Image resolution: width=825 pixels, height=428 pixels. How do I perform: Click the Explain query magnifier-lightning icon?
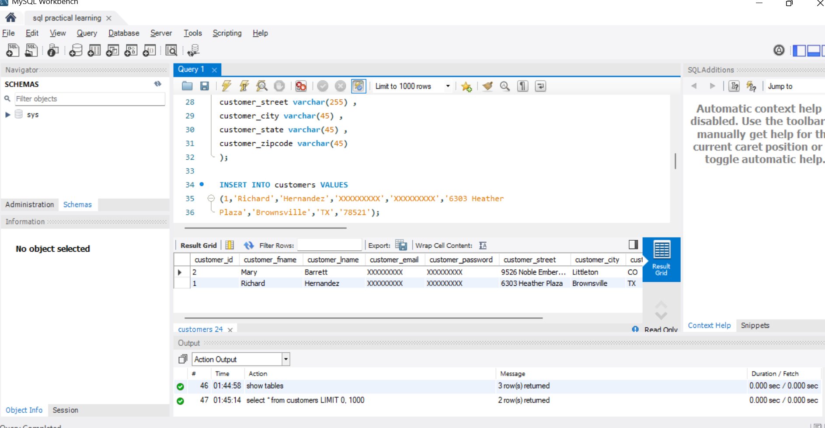tap(261, 86)
